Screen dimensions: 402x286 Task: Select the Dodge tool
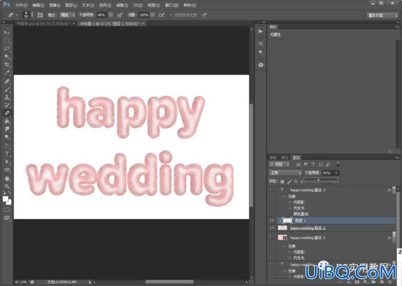click(x=7, y=137)
